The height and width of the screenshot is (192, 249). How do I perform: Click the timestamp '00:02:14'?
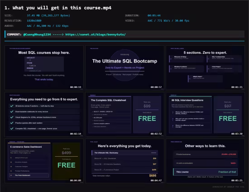click(76, 134)
